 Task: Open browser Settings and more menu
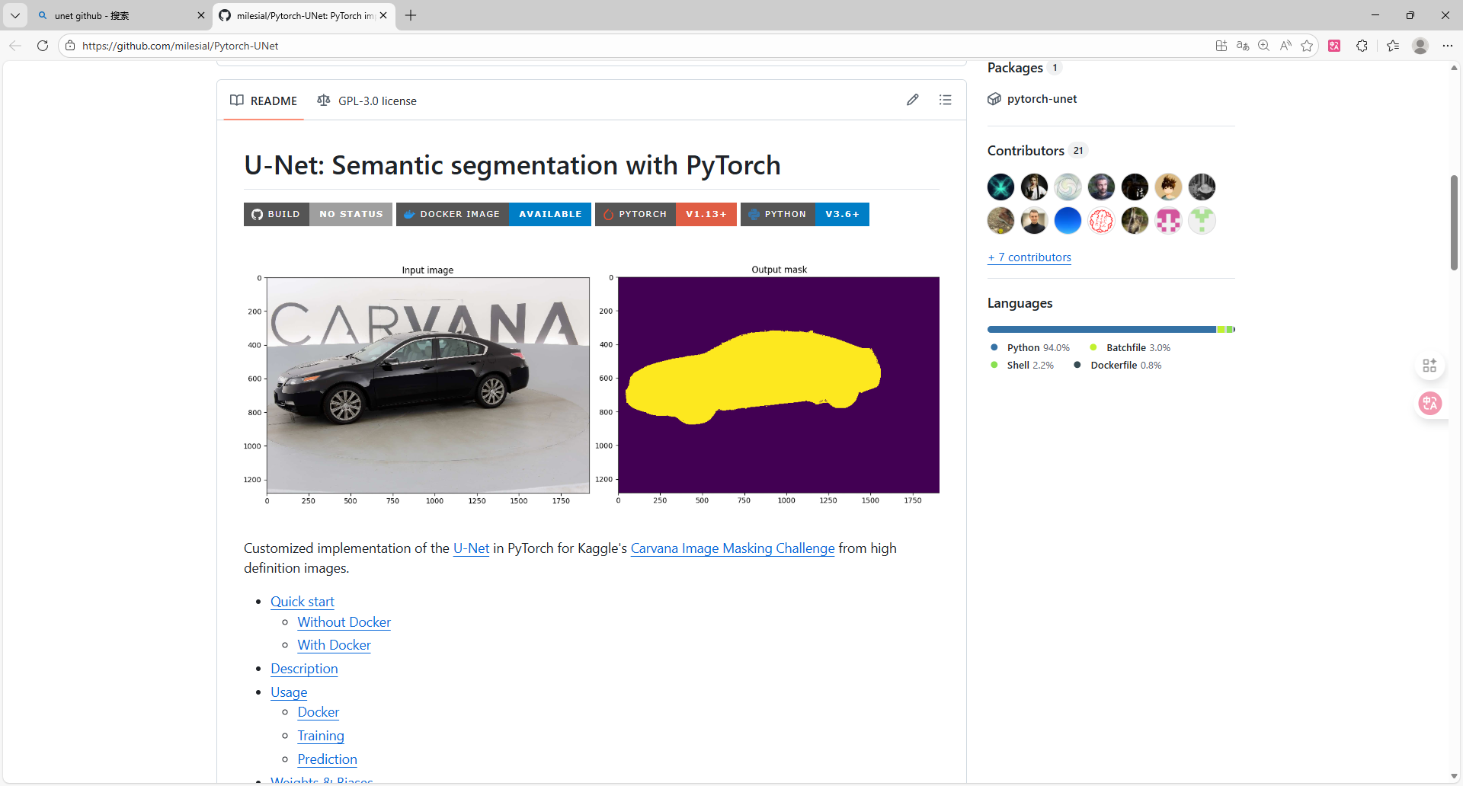click(x=1448, y=46)
